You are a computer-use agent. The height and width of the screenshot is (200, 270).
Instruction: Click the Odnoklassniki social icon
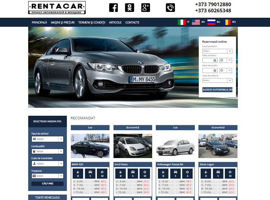129,8
